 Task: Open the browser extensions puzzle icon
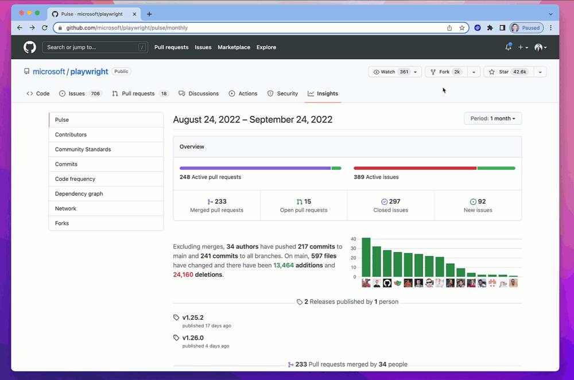tap(490, 28)
